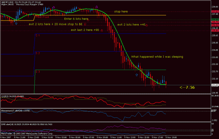Click the 234.45 price scale value
This screenshot has width=219, height=139.
point(215,50)
